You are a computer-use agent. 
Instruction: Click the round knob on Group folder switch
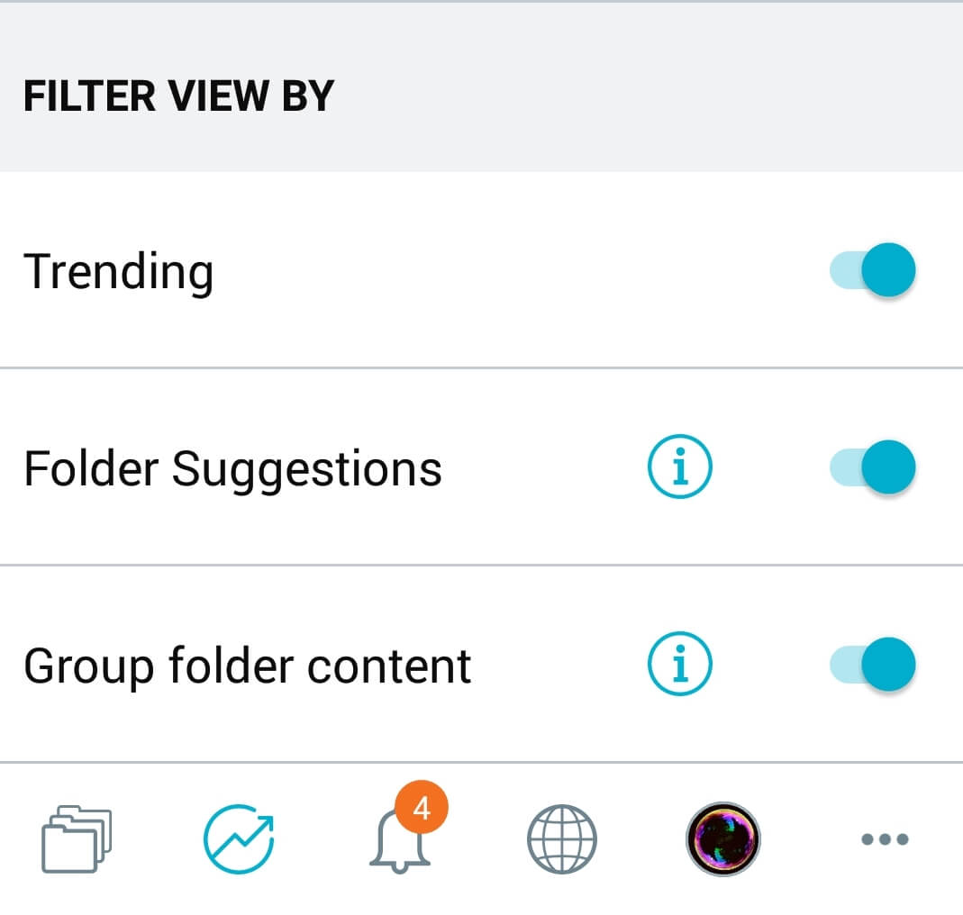(889, 665)
